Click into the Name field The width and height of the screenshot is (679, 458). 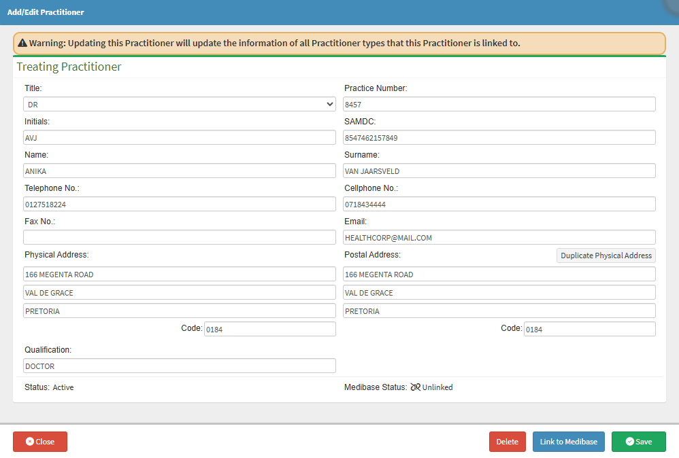tap(180, 171)
